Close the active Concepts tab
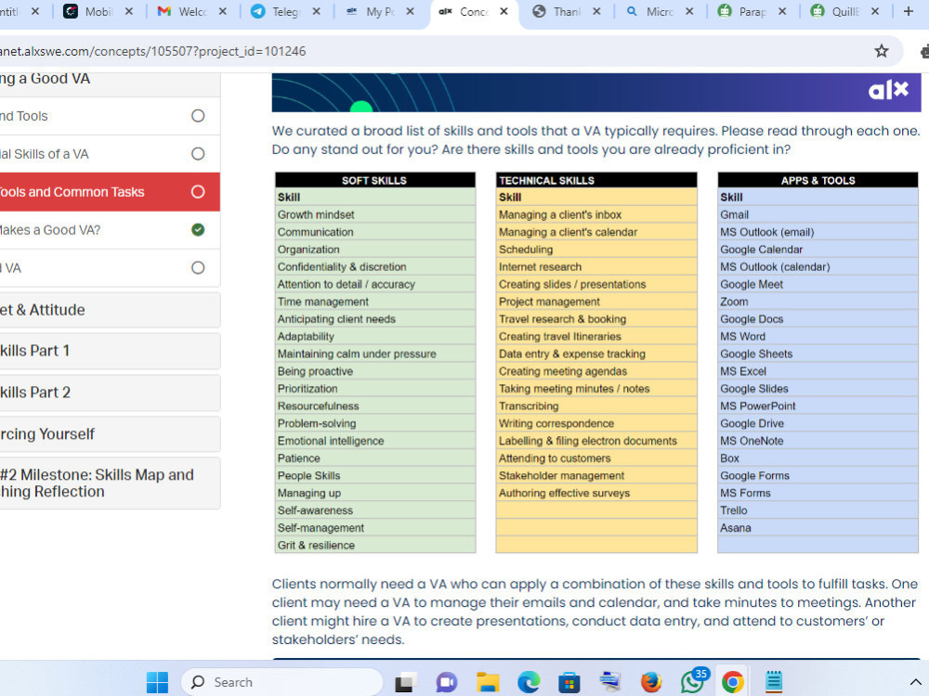929x696 pixels. [x=504, y=11]
